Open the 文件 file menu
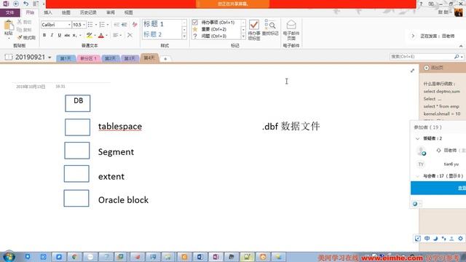This screenshot has width=466, height=262. tap(9, 12)
